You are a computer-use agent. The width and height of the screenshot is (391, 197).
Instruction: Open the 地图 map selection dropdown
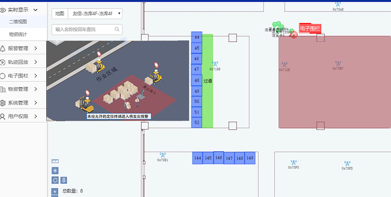(x=95, y=14)
